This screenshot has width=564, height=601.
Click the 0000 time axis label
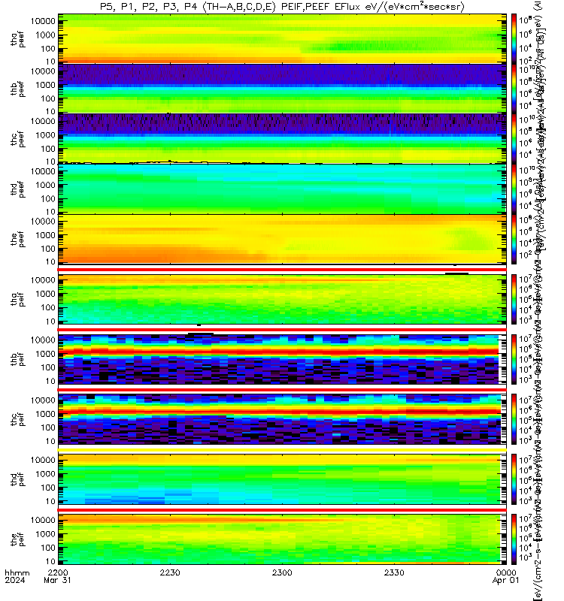(x=506, y=572)
